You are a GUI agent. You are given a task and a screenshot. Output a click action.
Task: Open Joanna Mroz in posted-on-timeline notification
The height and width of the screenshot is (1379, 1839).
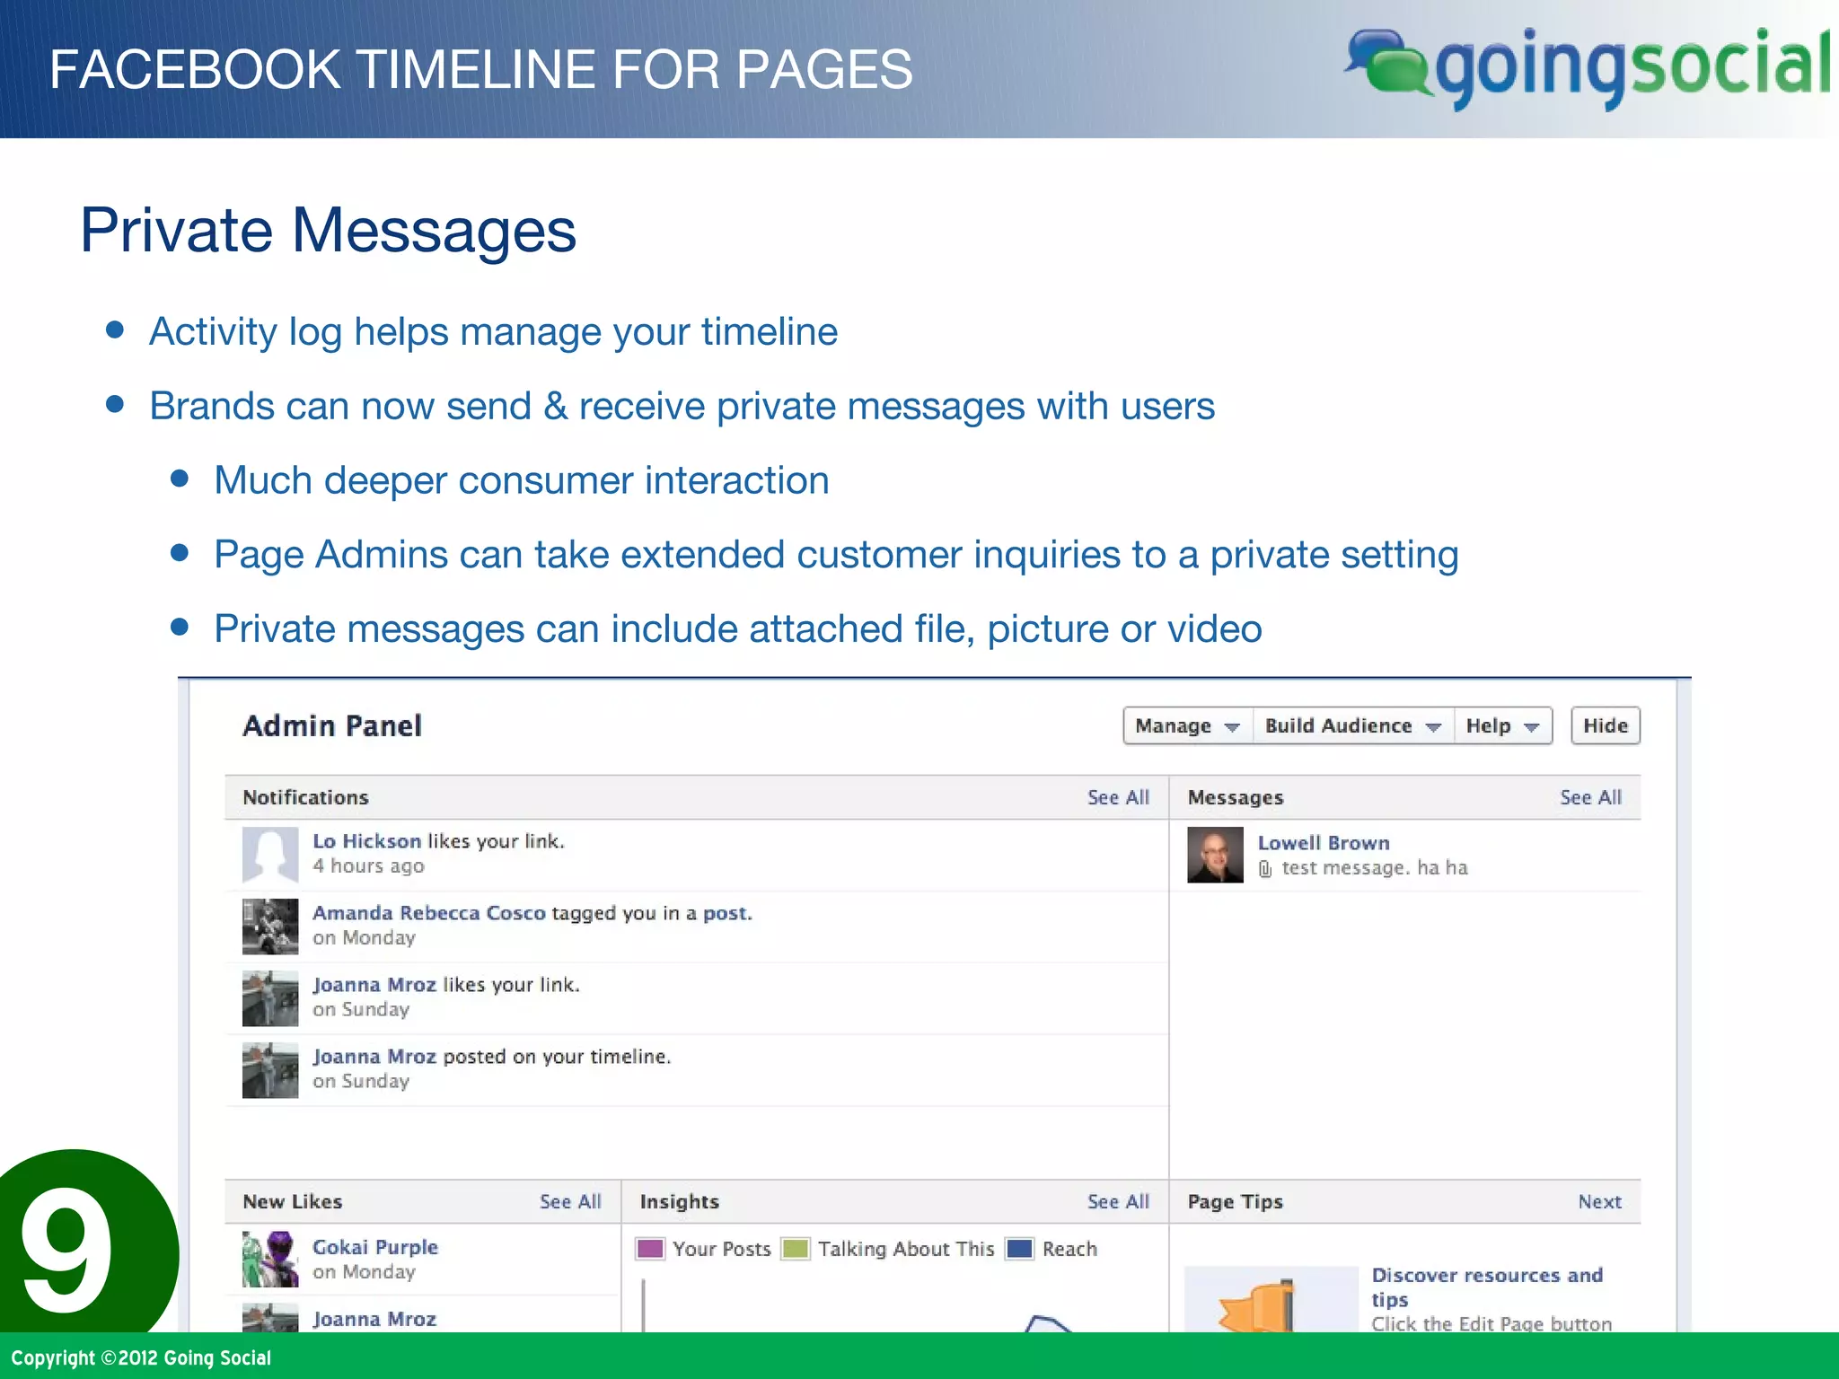(374, 1057)
